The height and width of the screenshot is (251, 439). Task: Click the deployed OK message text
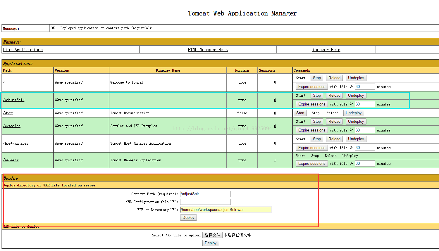pyautogui.click(x=101, y=28)
